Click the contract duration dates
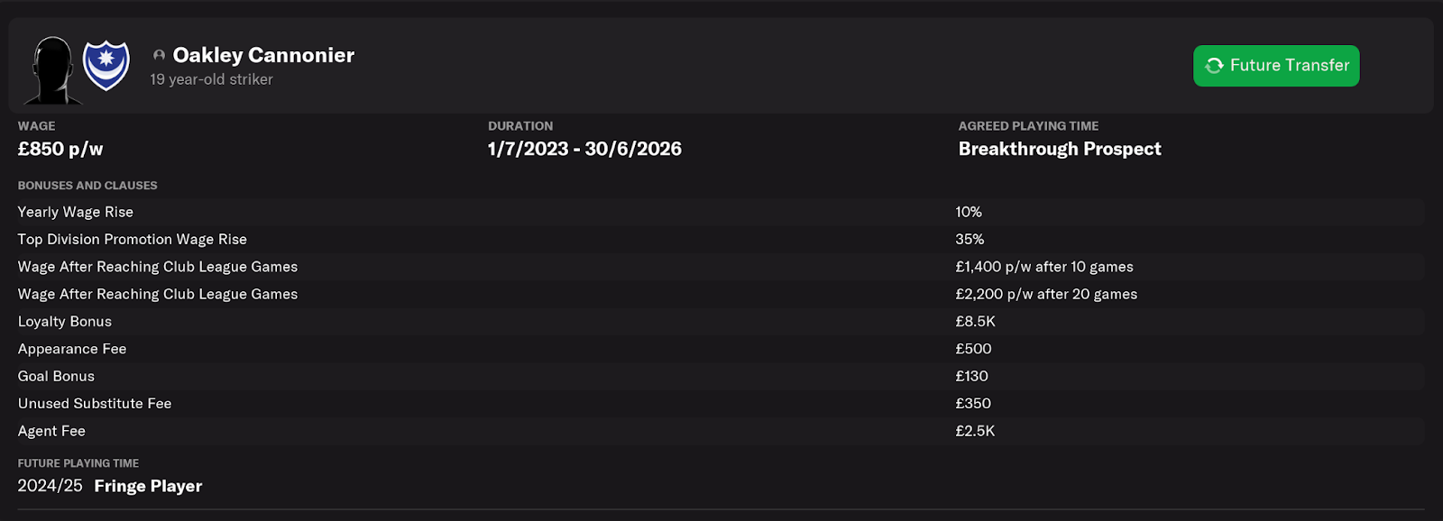This screenshot has height=521, width=1443. coord(584,149)
